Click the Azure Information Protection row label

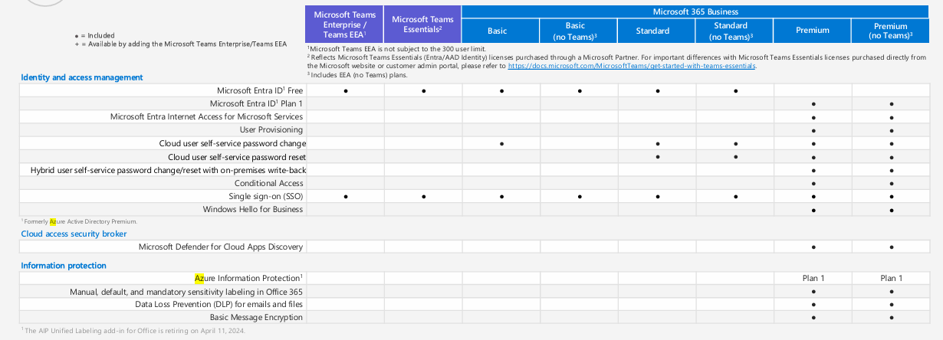[249, 278]
